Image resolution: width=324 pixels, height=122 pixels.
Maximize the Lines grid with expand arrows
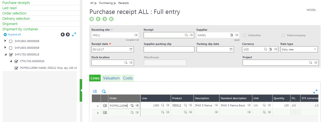pyautogui.click(x=315, y=91)
